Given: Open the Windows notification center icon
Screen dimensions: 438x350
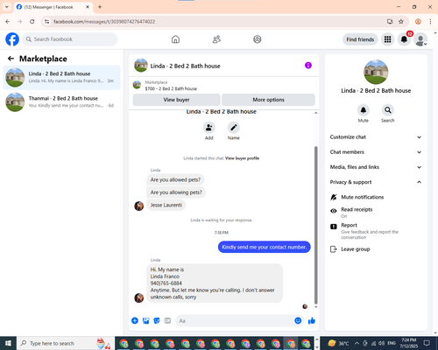Looking at the screenshot, I should [x=427, y=343].
